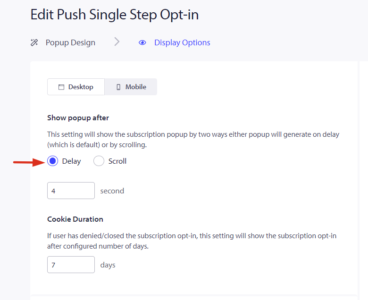Select the Delay radio button
The width and height of the screenshot is (368, 300).
[52, 161]
